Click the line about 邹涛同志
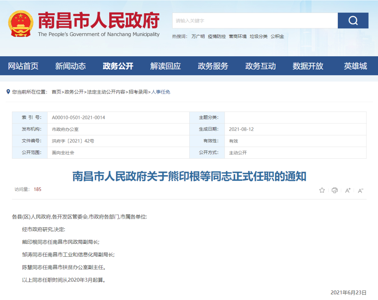 tap(68, 255)
